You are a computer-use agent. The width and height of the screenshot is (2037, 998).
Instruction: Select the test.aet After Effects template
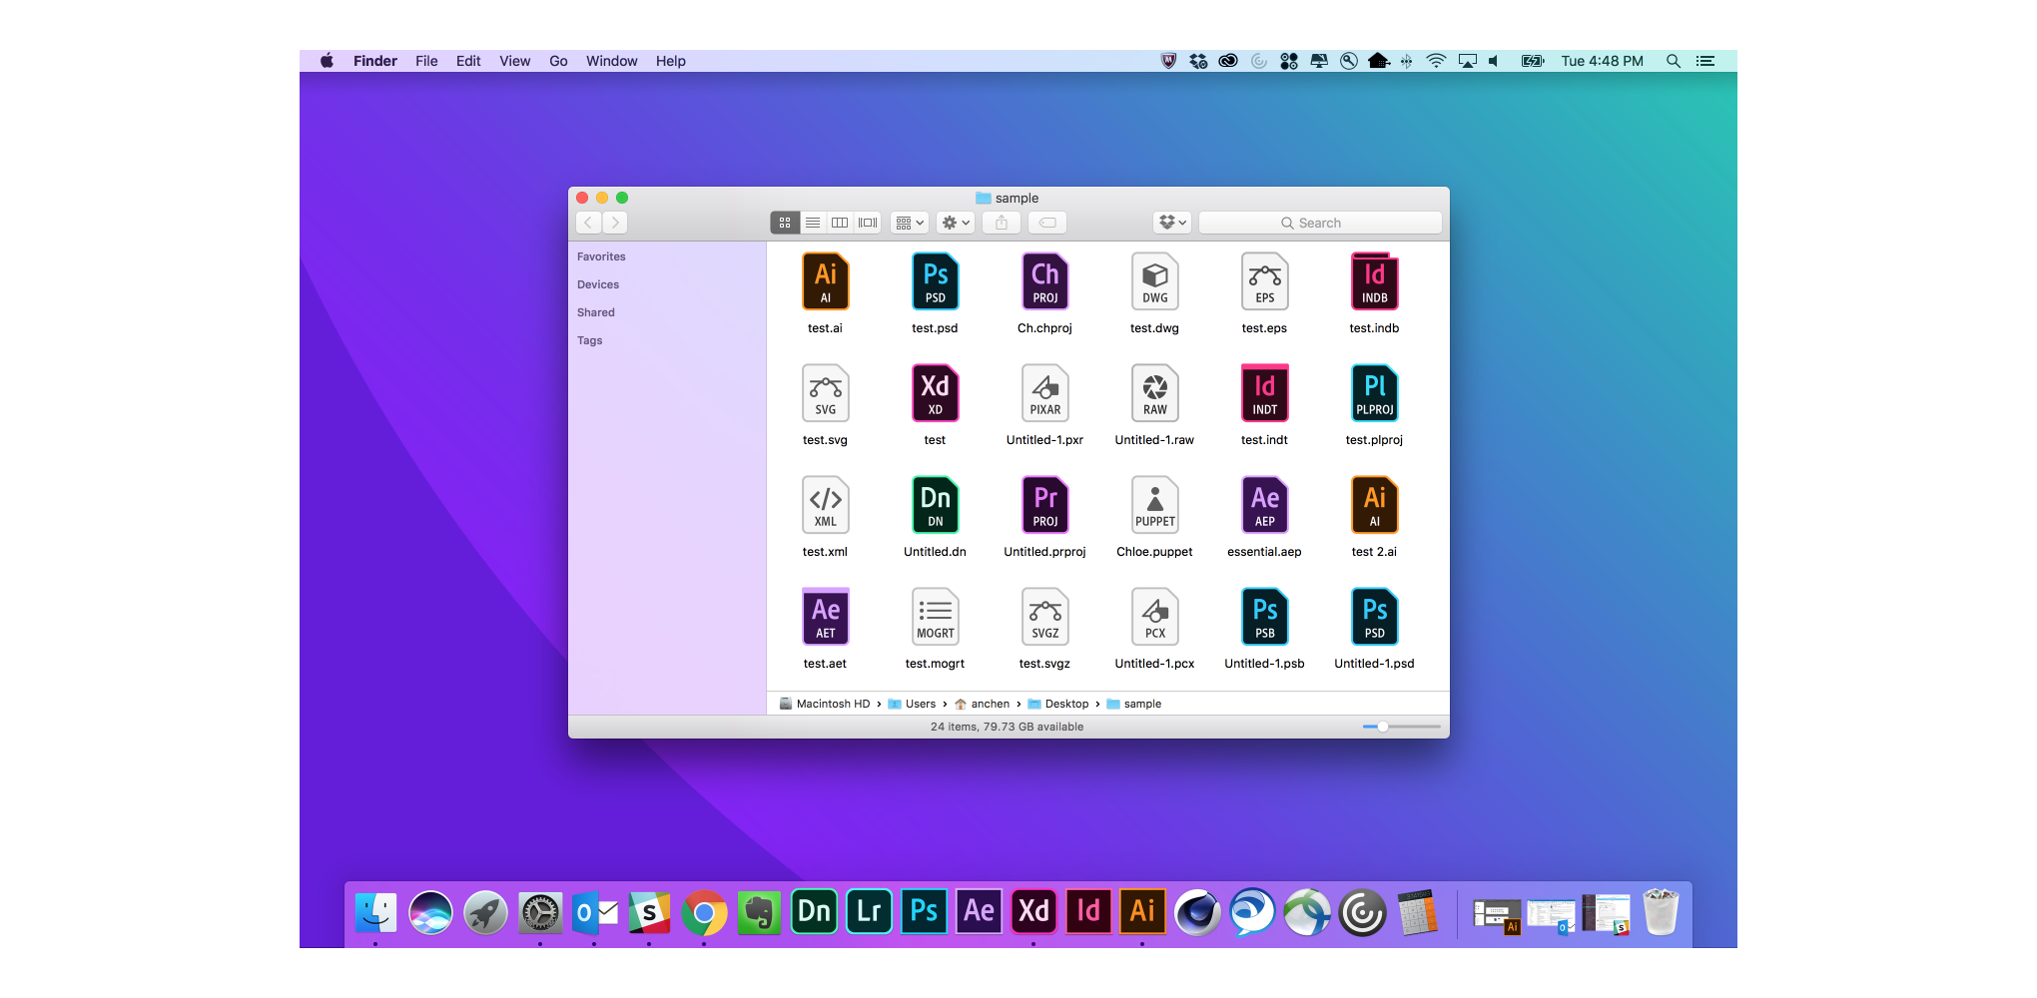pyautogui.click(x=825, y=617)
